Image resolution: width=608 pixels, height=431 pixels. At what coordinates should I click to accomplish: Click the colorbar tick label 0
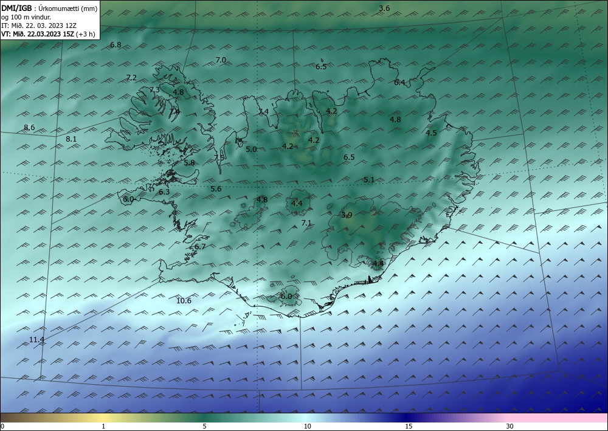2,426
